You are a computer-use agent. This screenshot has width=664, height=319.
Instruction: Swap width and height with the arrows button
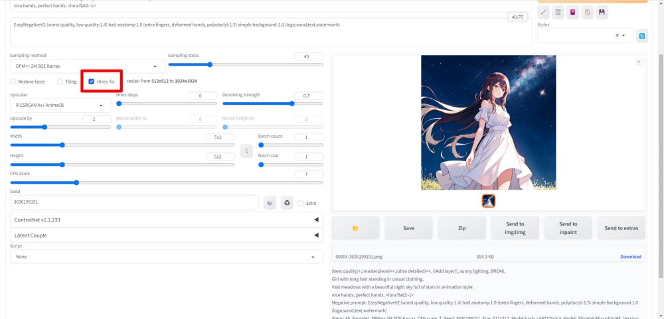246,151
